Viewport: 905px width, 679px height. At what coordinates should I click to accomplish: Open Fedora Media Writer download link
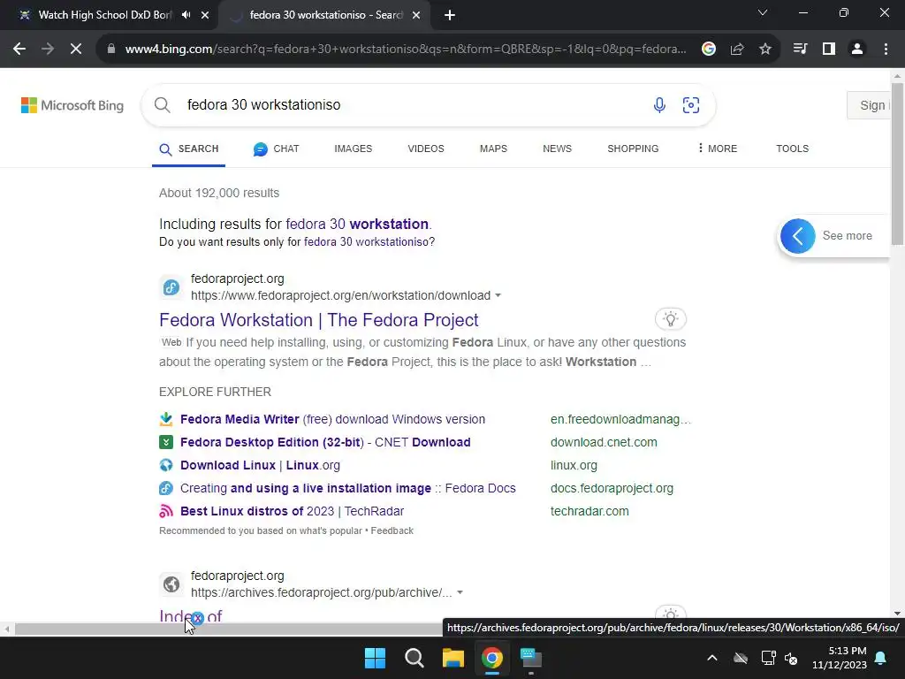click(x=332, y=419)
